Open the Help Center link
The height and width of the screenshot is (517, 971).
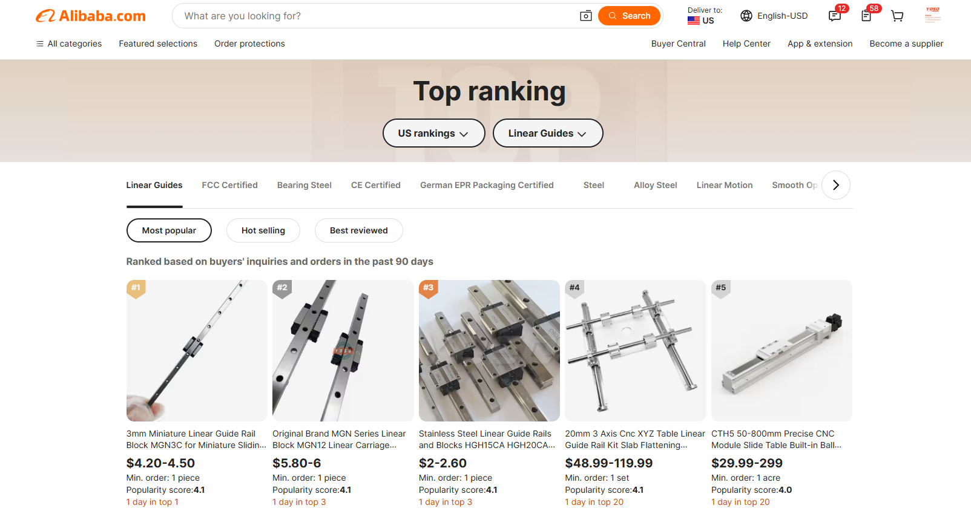[x=746, y=44]
